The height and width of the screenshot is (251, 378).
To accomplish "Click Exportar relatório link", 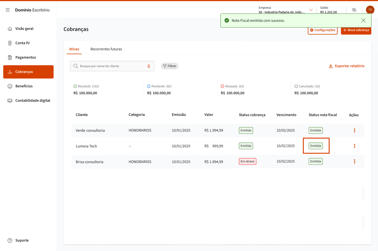I will (x=347, y=66).
